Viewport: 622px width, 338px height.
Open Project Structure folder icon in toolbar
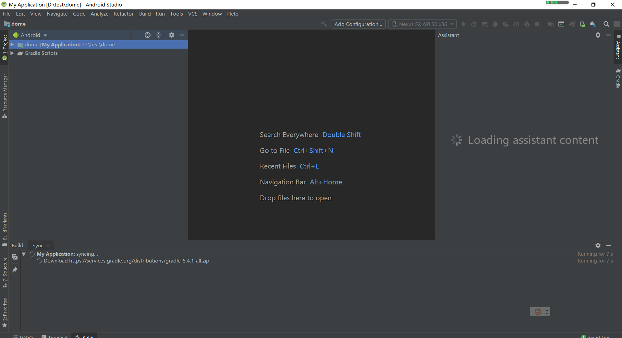click(x=551, y=24)
